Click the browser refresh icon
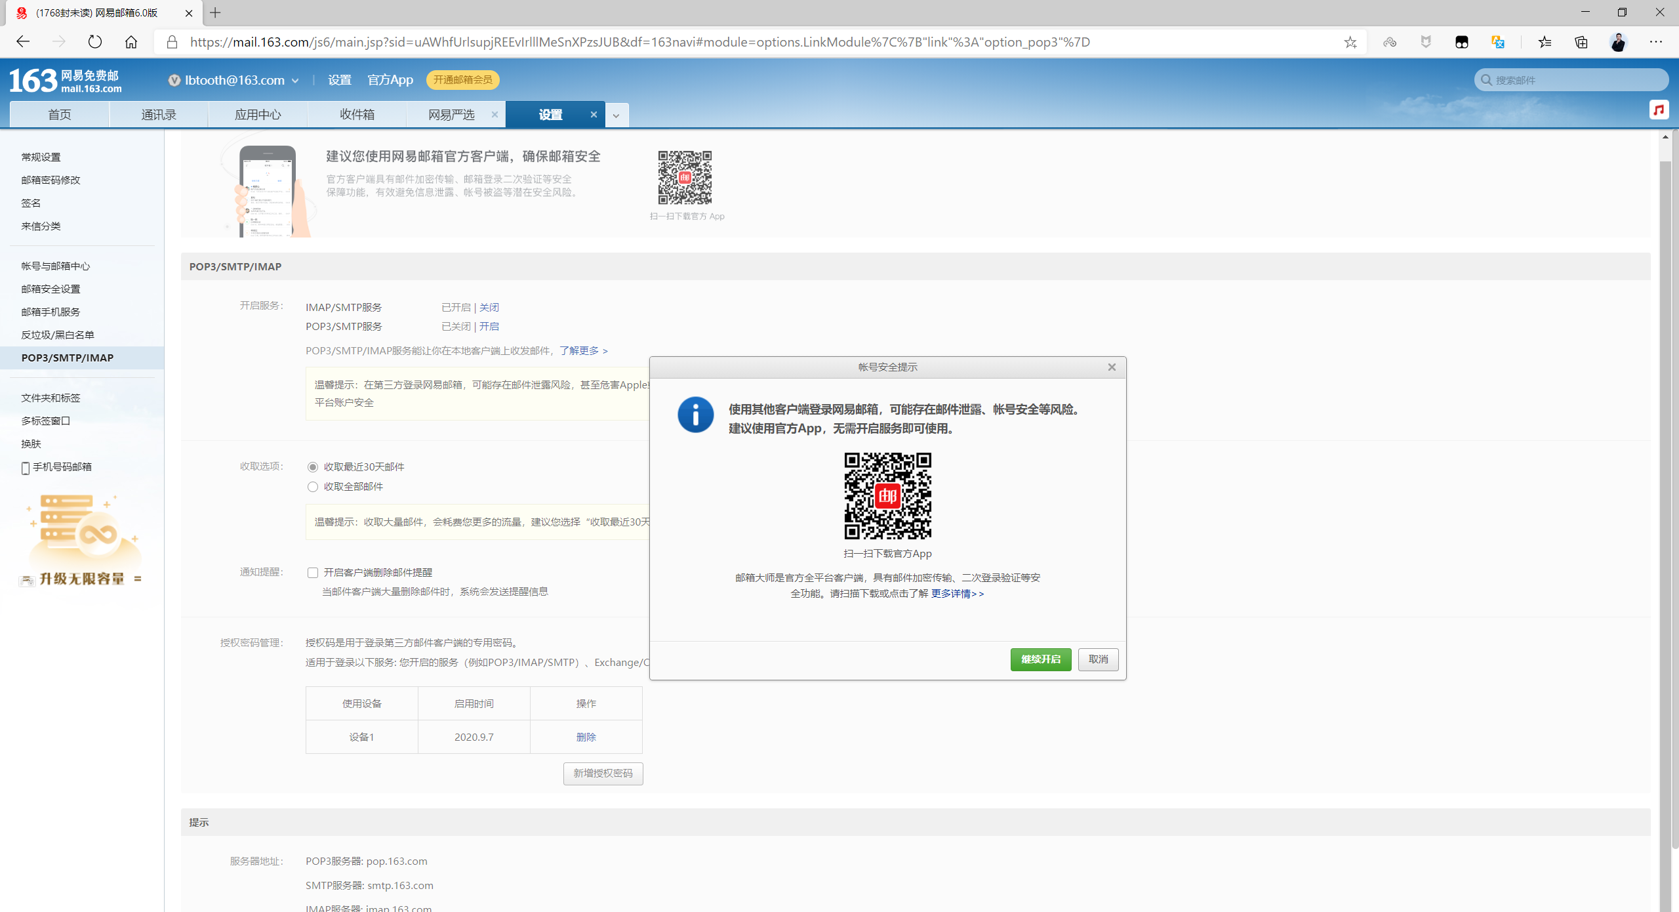The width and height of the screenshot is (1679, 912). [x=95, y=42]
